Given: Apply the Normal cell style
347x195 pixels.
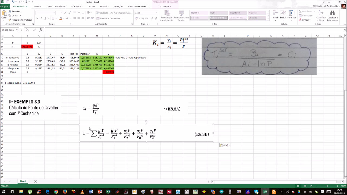Looking at the screenshot, I should [199, 13].
